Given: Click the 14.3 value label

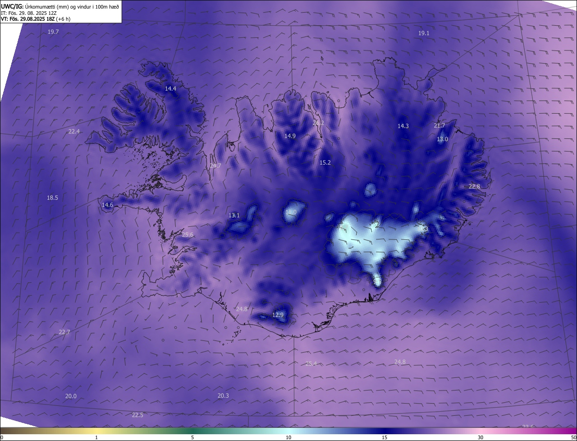Looking at the screenshot, I should pos(403,126).
